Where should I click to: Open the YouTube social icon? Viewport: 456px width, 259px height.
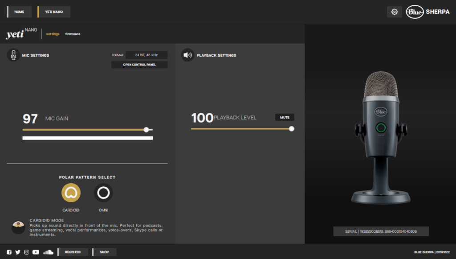pos(36,252)
